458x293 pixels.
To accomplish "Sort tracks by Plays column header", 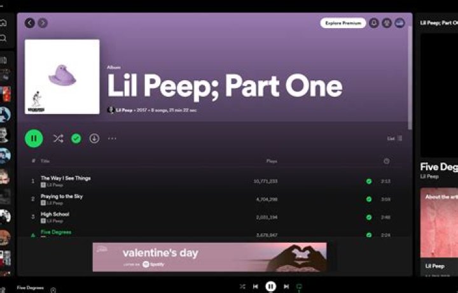I will click(272, 161).
